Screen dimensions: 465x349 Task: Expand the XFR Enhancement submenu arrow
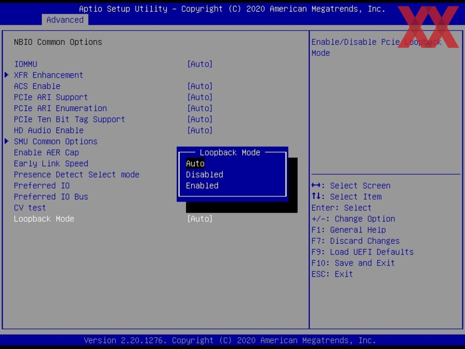click(x=6, y=75)
